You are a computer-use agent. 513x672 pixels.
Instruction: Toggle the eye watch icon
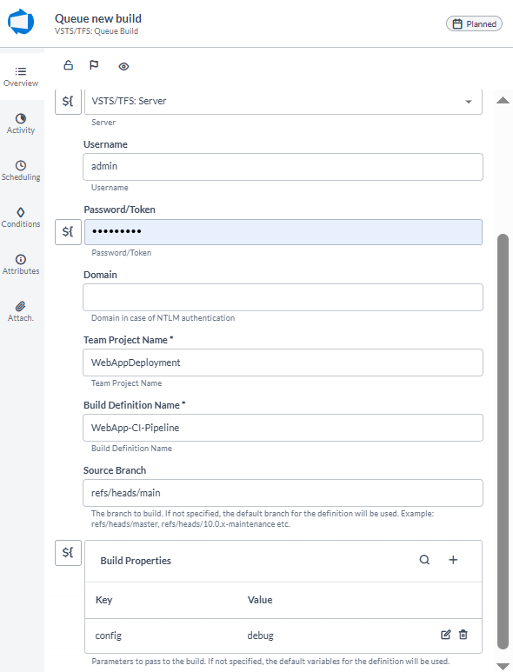tap(123, 66)
